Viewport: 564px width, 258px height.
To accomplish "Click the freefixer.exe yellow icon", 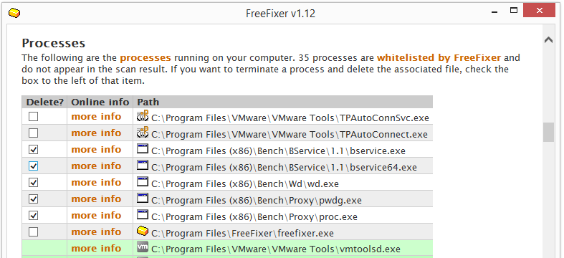I will click(x=143, y=231).
